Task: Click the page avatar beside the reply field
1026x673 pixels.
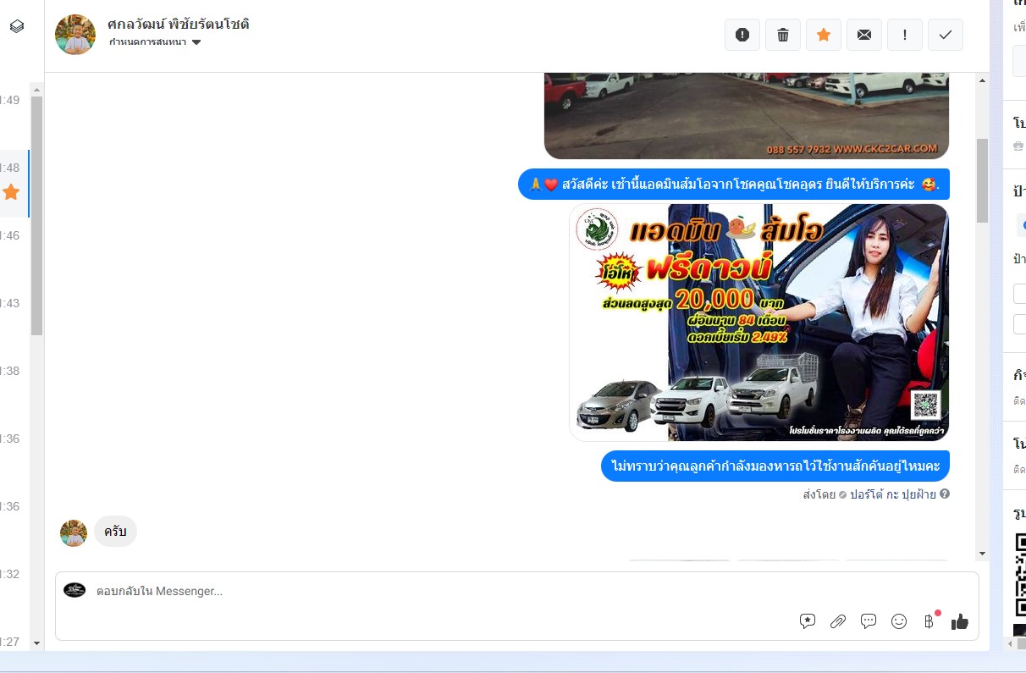Action: [74, 591]
